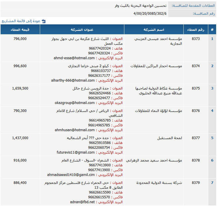Viewport: 217px width, 206px height.
Task: Click bid number 8375
Action: click(196, 88)
